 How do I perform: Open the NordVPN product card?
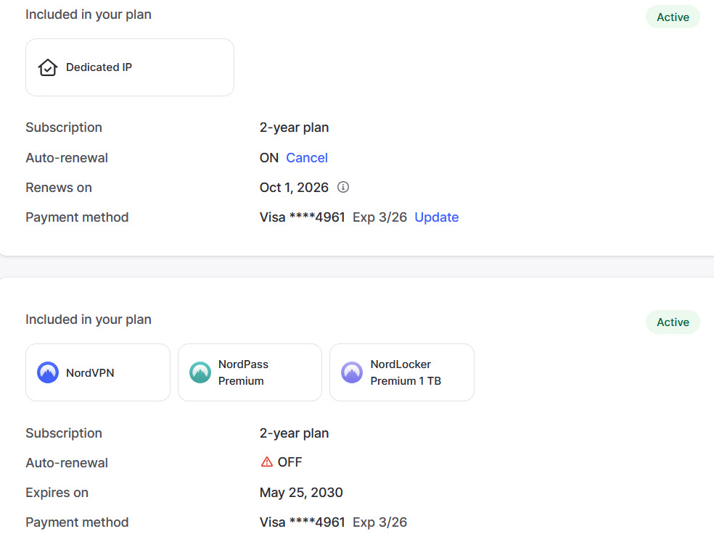coord(98,372)
